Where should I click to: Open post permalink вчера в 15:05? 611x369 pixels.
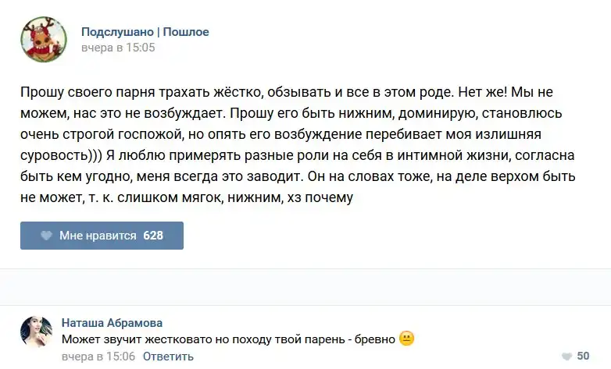tap(118, 47)
